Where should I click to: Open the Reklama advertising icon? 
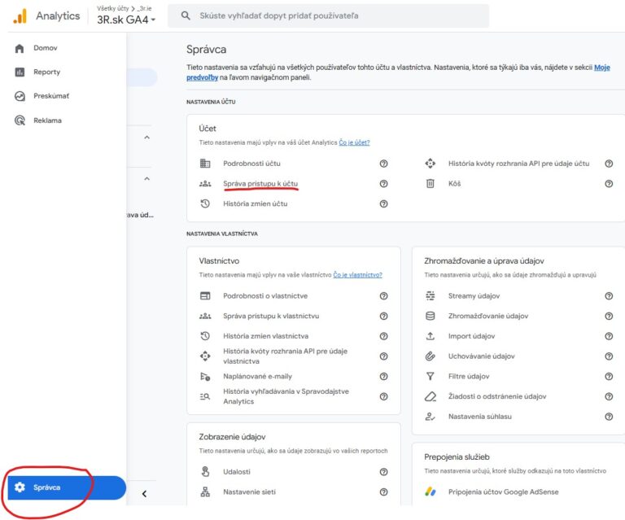click(20, 120)
